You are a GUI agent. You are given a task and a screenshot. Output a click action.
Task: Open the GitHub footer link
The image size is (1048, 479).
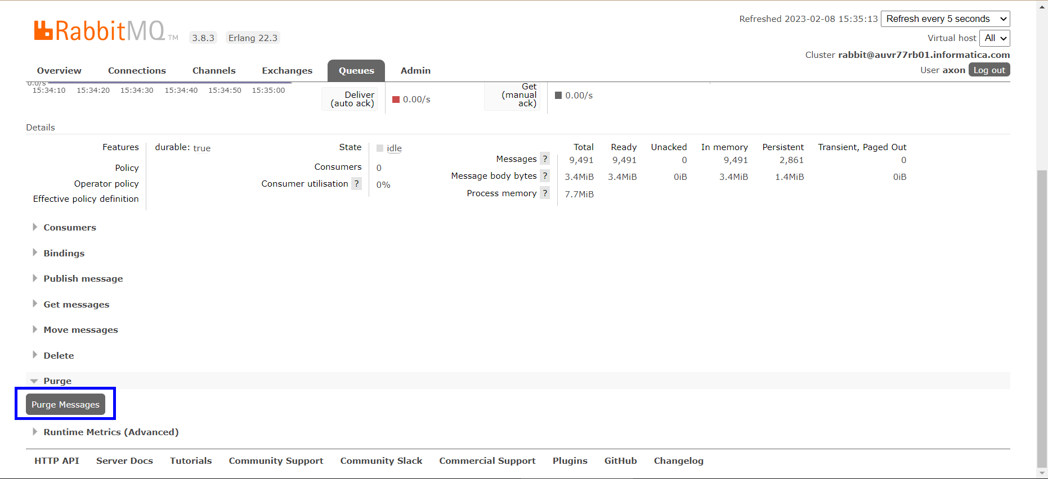coord(620,460)
